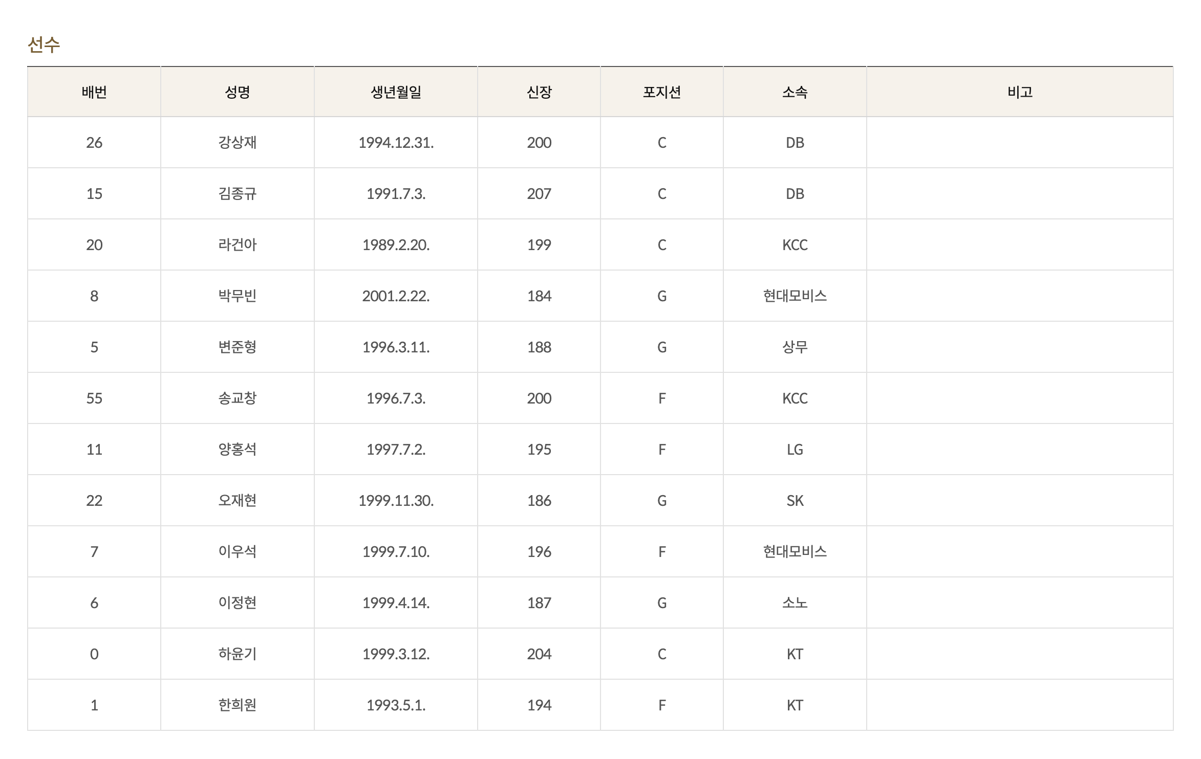The width and height of the screenshot is (1201, 759).
Task: Select player name 하윤기
Action: 238,654
